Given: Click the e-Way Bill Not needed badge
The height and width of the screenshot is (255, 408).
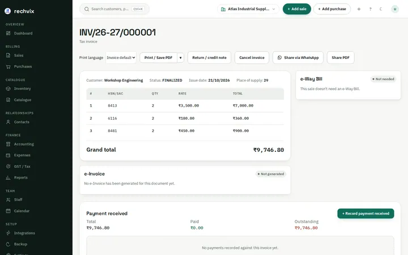Looking at the screenshot, I should click(x=383, y=79).
